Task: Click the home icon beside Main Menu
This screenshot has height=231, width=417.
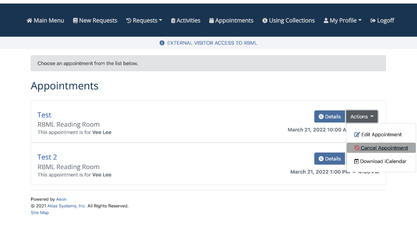Action: (x=29, y=20)
